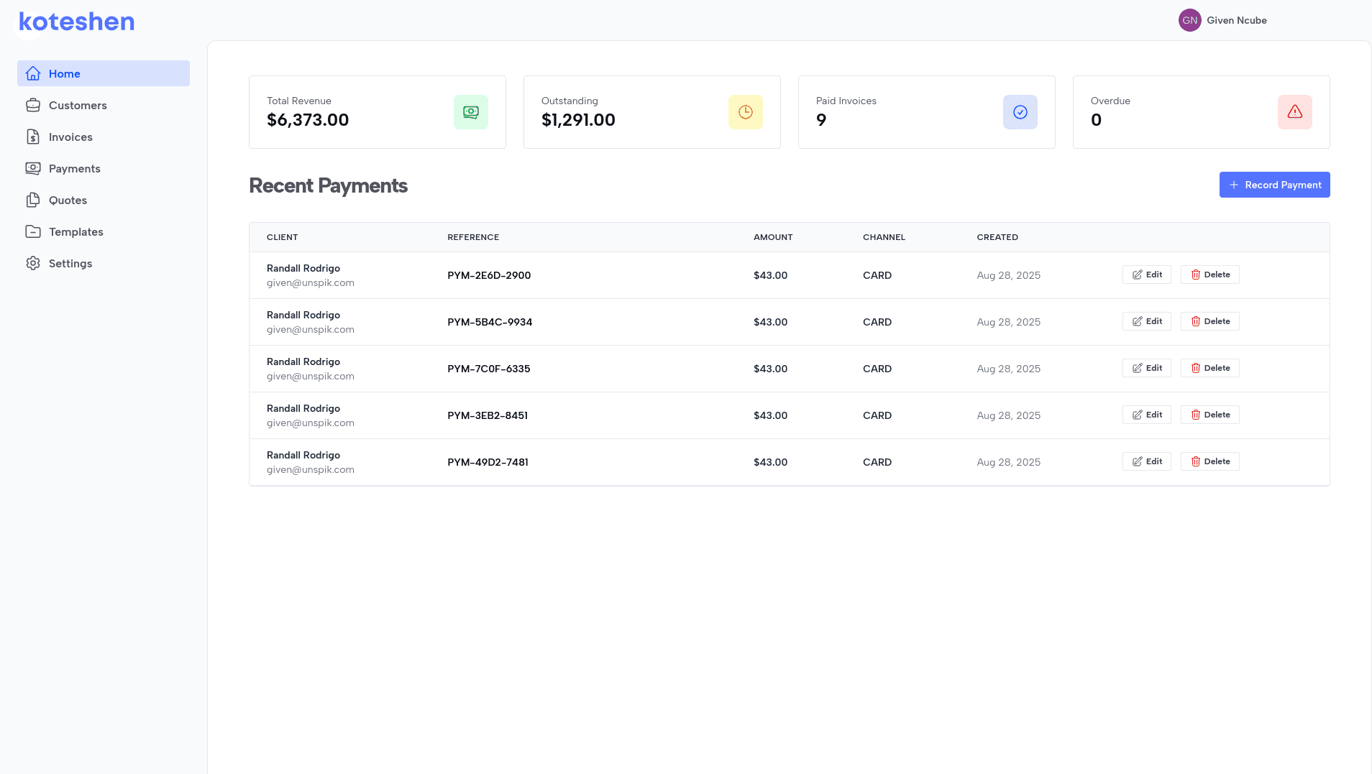
Task: Go to the Payments section
Action: tap(75, 168)
